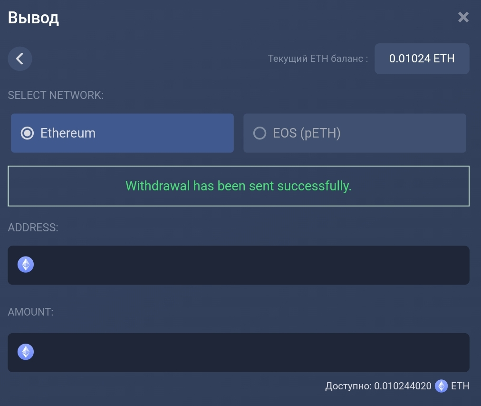Click the AMOUNT label
481x406 pixels.
coord(31,312)
